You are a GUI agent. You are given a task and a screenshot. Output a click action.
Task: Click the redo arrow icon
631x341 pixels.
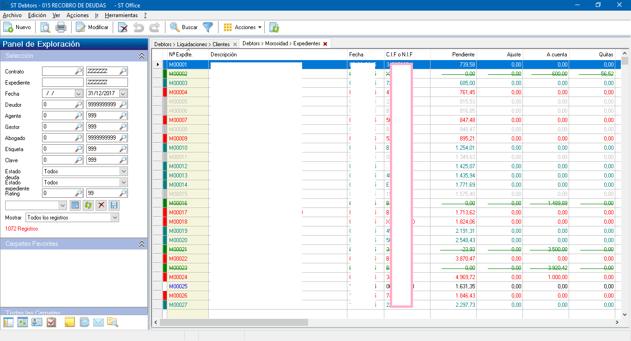pyautogui.click(x=155, y=27)
